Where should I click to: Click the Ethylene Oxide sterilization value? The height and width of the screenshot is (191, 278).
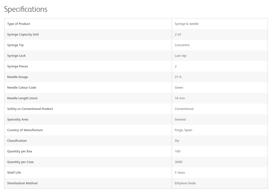(x=185, y=183)
